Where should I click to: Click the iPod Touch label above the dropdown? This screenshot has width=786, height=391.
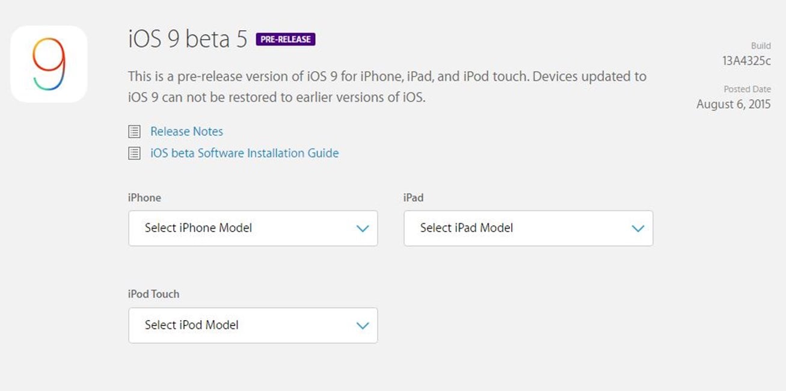coord(153,294)
